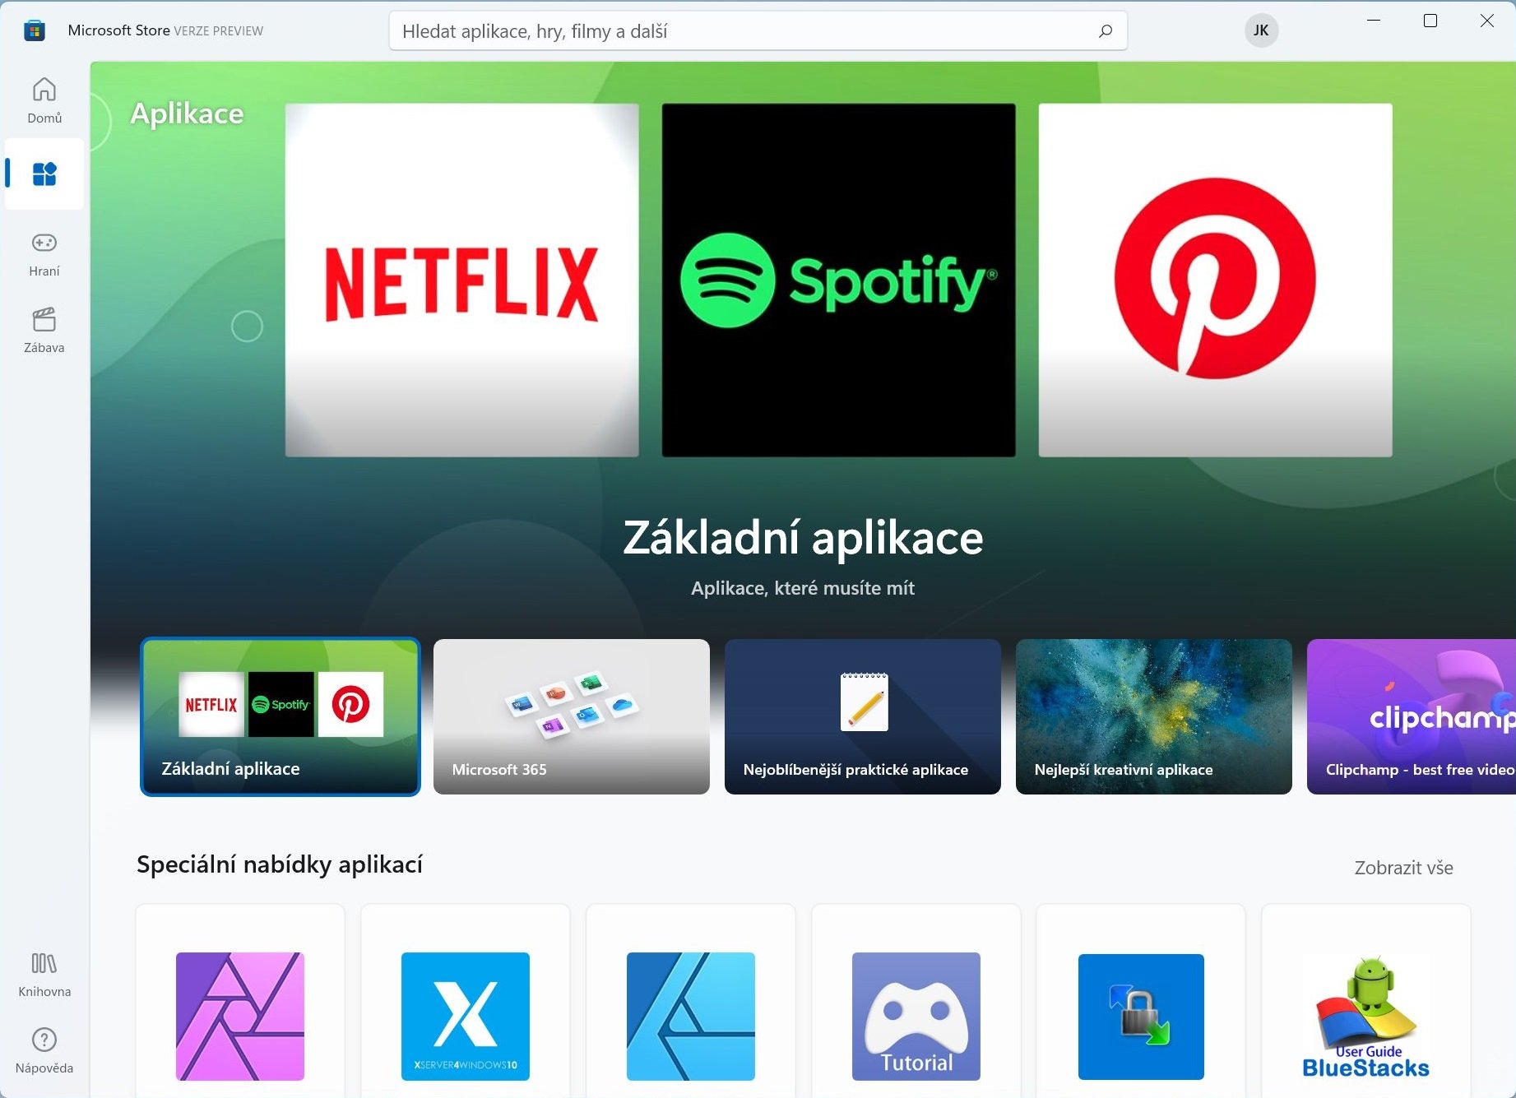Open the large Pinterest tile
The image size is (1516, 1098).
1216,280
